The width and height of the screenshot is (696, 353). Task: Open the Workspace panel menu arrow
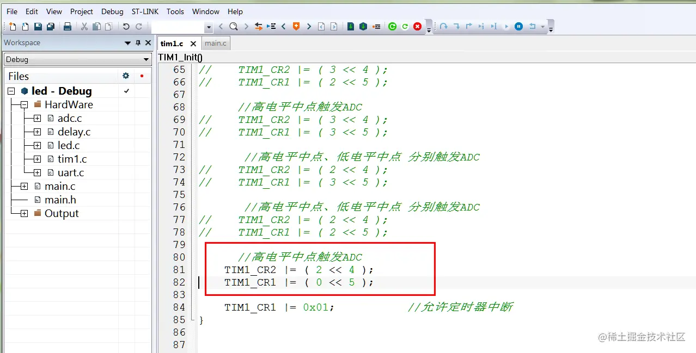[x=128, y=42]
